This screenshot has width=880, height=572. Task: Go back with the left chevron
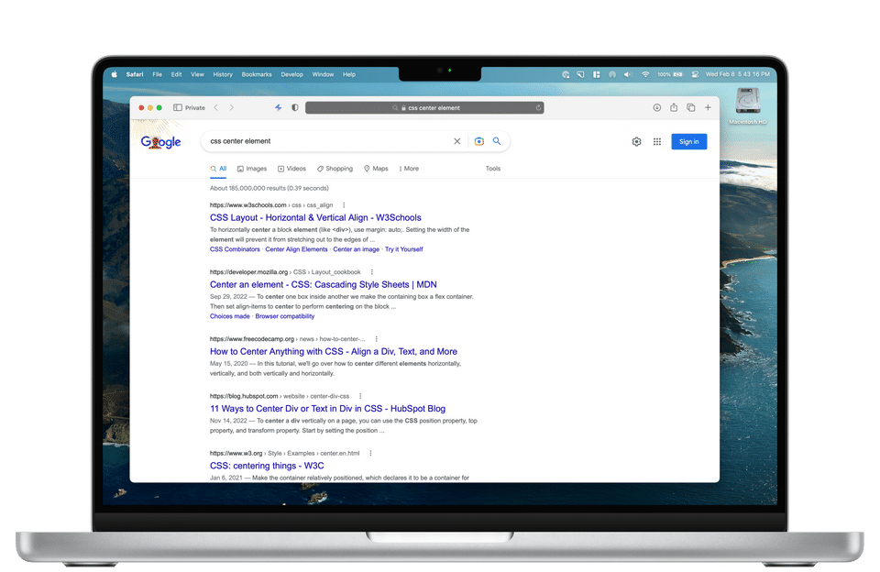click(x=215, y=108)
